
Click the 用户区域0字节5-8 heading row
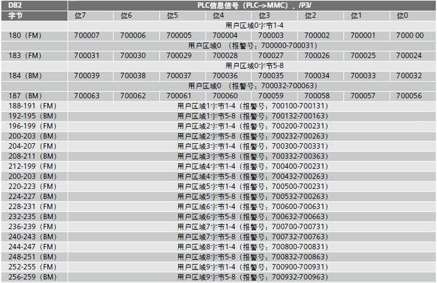252,65
